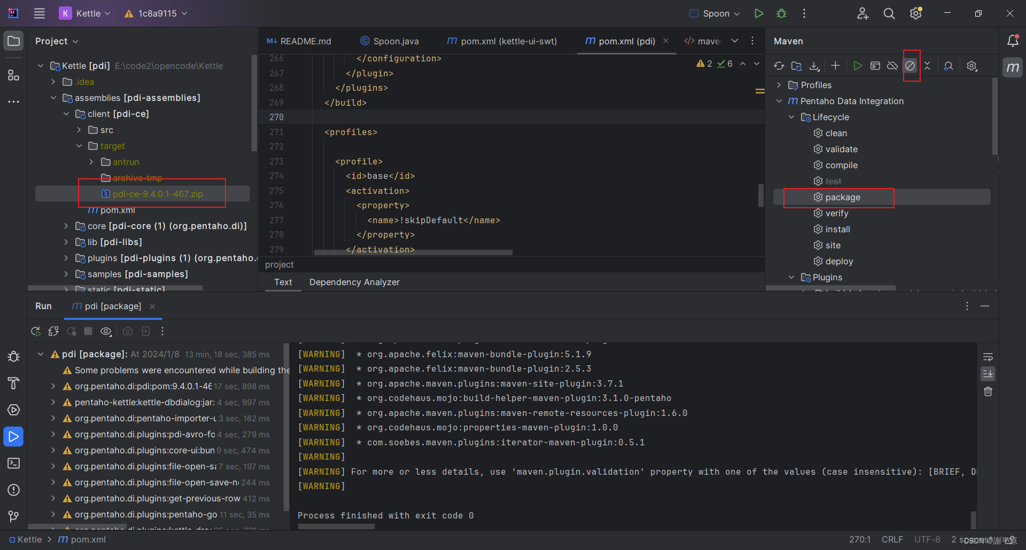Open the Debug tool window

(x=14, y=357)
